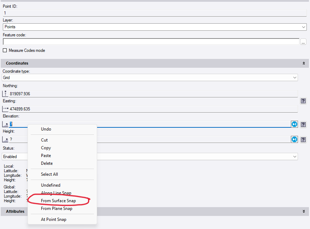
Task: Open the feature code browse ellipsis button
Action: pyautogui.click(x=303, y=42)
